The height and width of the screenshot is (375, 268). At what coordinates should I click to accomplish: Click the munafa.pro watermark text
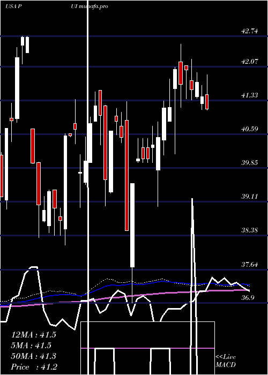click(93, 6)
